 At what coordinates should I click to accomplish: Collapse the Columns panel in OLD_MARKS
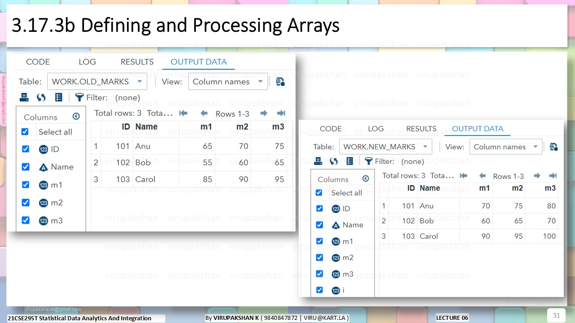tap(76, 117)
